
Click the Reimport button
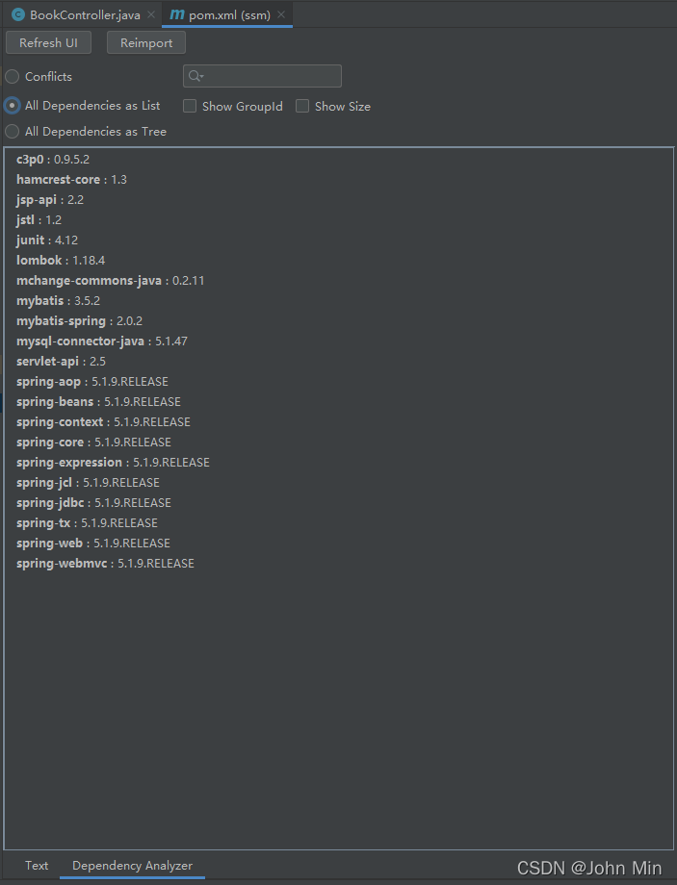point(146,43)
